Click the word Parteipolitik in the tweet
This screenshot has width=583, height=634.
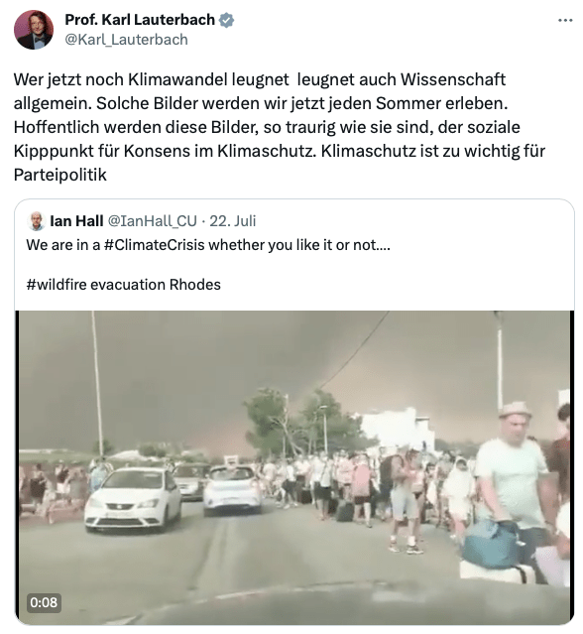pyautogui.click(x=60, y=175)
